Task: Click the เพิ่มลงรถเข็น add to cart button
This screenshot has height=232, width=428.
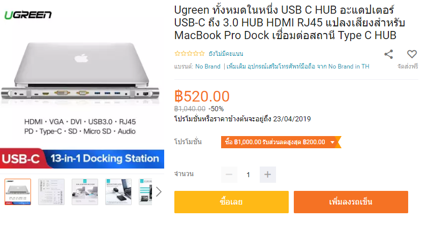Action: [x=351, y=202]
